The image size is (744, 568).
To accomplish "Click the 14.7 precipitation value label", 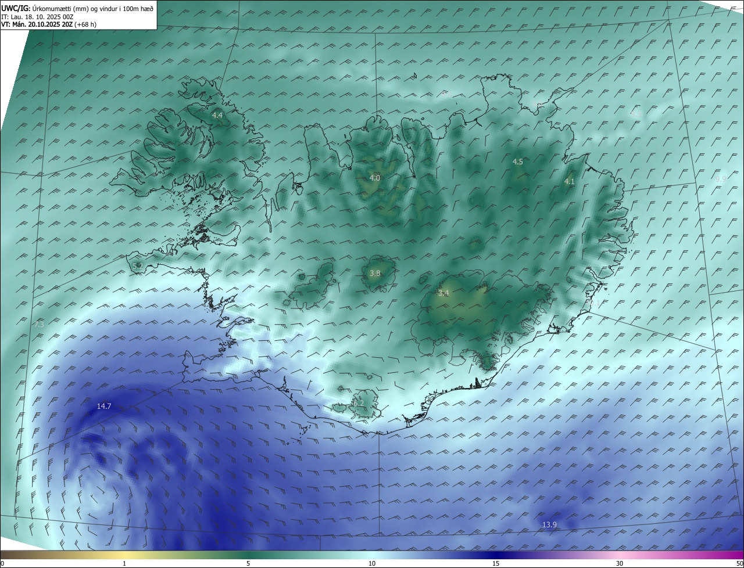I will [x=104, y=407].
